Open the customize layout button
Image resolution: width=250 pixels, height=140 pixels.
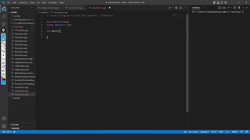(225, 3)
